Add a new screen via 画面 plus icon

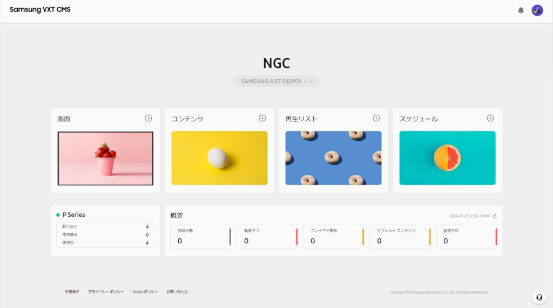coord(148,119)
